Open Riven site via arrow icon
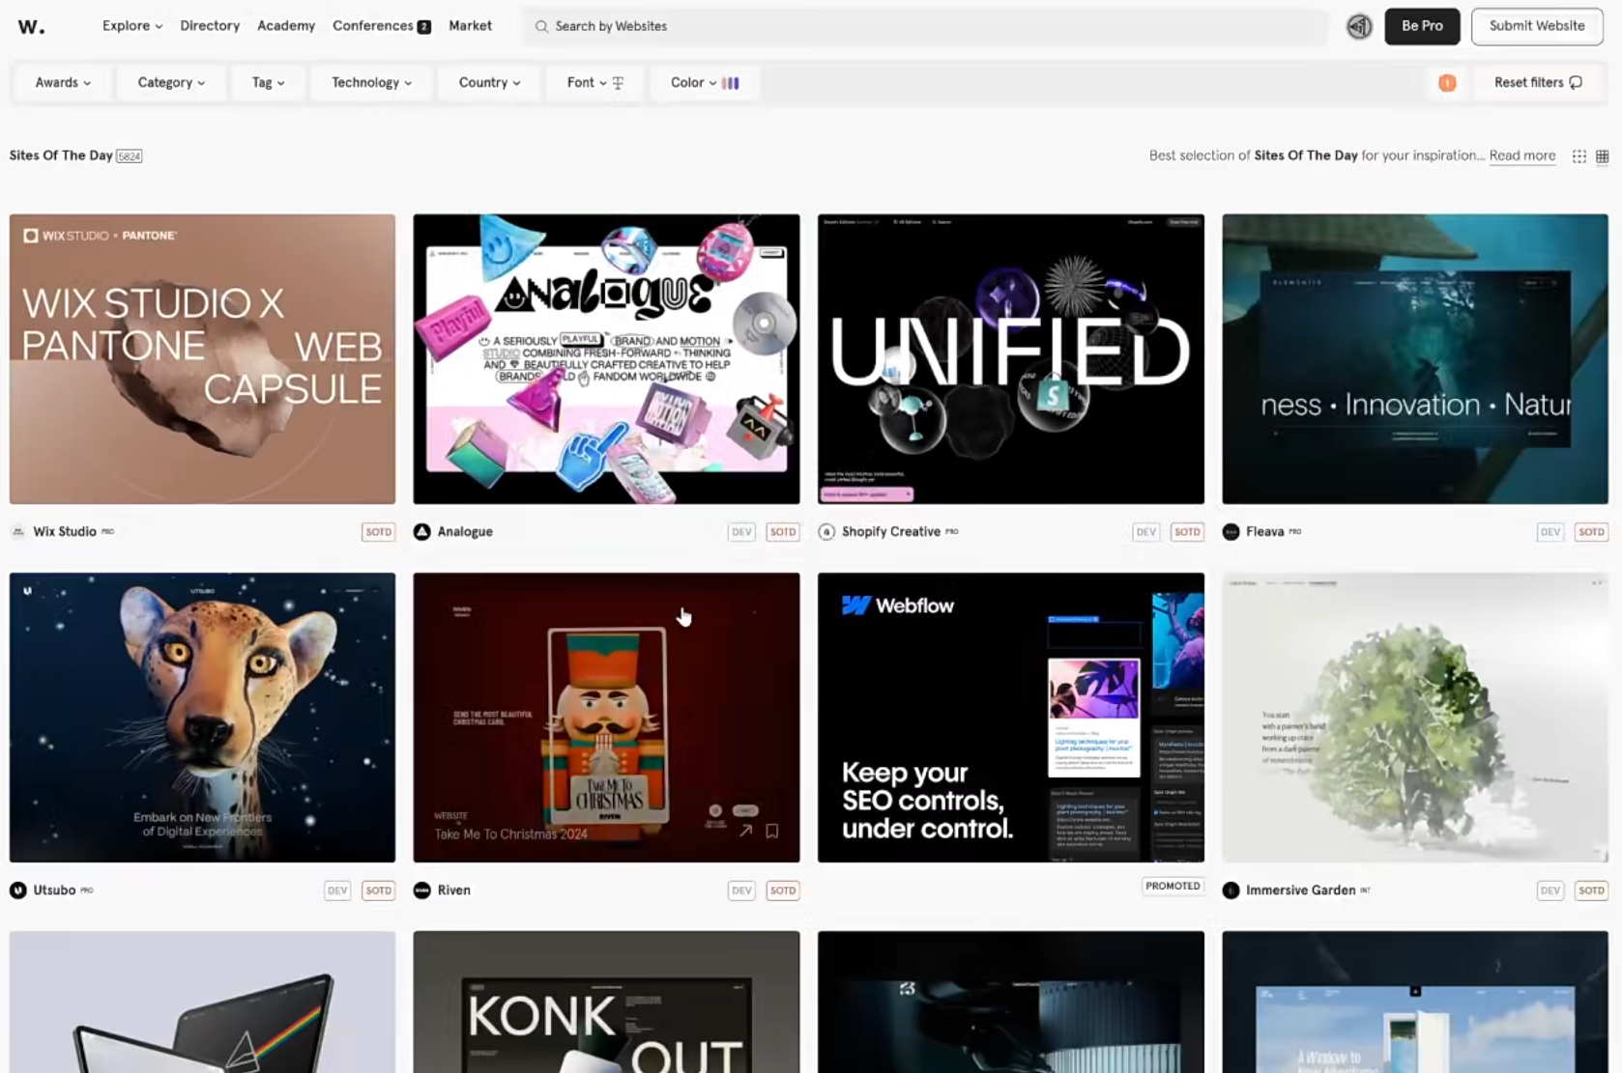Screen dimensions: 1622x1073 click(746, 831)
